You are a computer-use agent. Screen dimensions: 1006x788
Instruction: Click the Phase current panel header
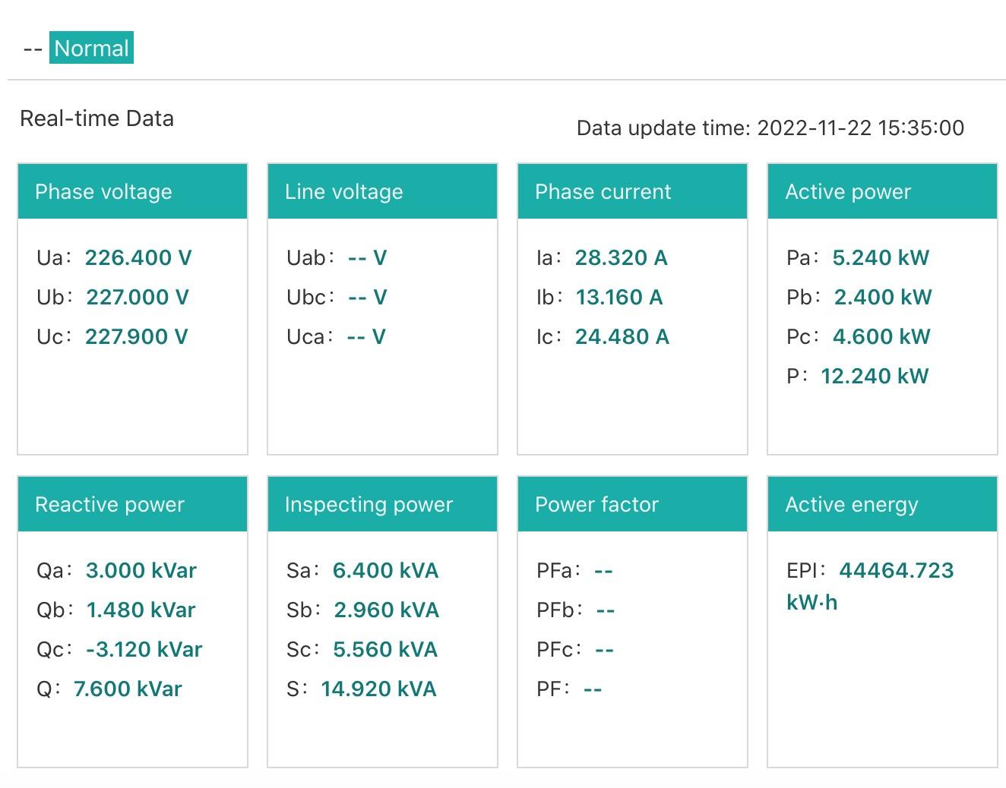point(632,191)
